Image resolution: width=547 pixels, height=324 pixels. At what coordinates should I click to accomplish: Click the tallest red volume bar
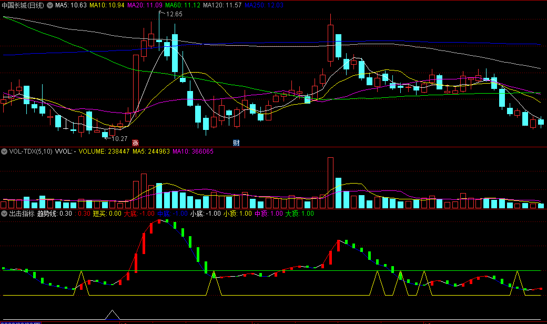330,183
